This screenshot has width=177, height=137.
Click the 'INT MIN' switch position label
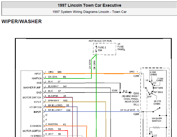coord(158,88)
